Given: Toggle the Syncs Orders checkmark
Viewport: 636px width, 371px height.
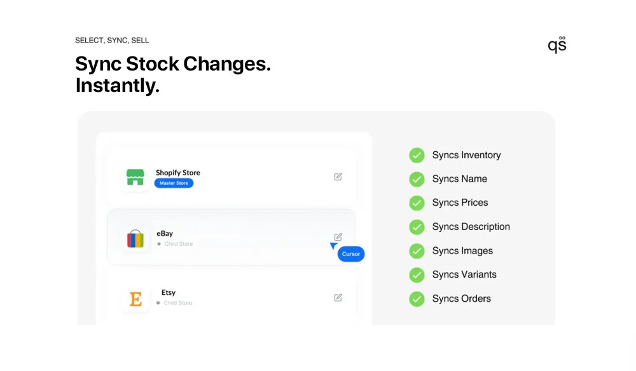Looking at the screenshot, I should (417, 299).
